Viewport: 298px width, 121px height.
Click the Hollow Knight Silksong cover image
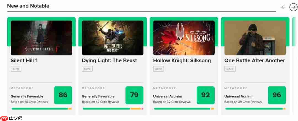tap(184, 38)
